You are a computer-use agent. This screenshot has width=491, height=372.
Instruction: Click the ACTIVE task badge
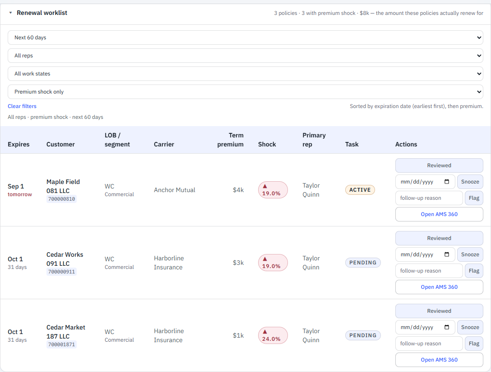click(360, 190)
